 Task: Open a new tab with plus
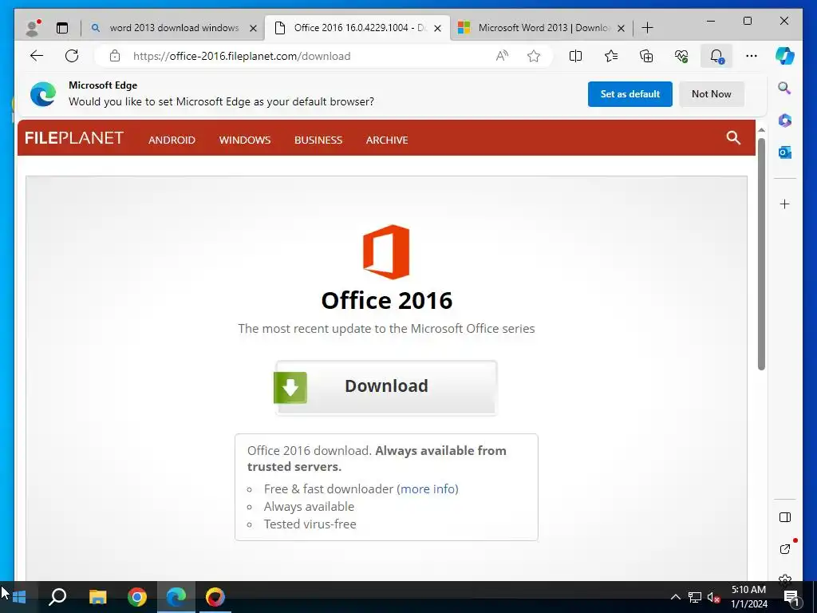[647, 28]
